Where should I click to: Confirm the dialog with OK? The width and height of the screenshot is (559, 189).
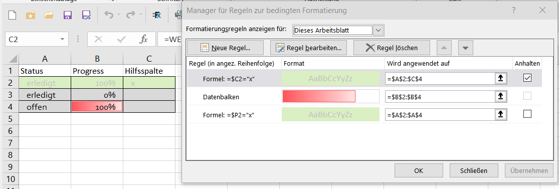coord(419,170)
